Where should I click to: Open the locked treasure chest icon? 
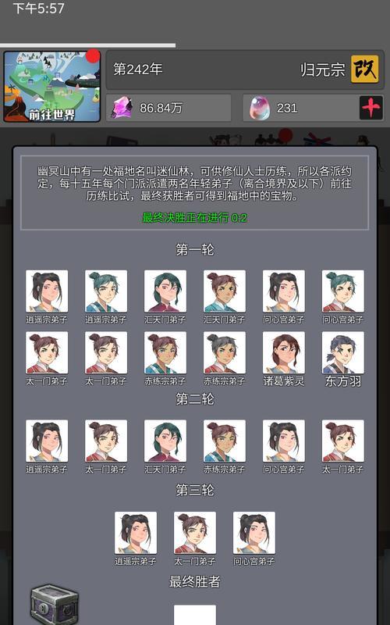click(x=55, y=604)
